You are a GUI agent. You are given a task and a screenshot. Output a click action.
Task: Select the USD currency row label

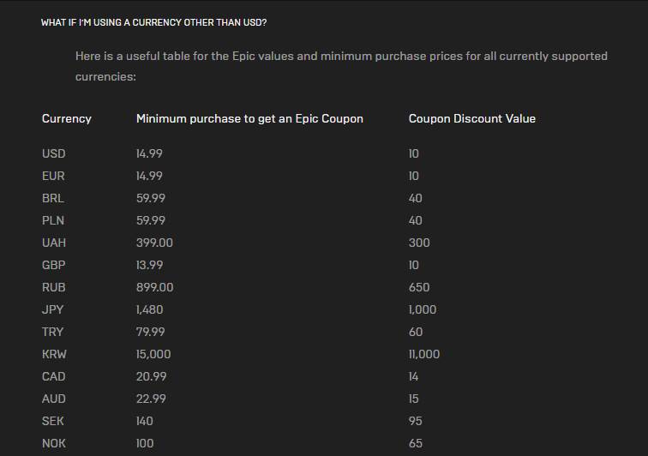53,153
